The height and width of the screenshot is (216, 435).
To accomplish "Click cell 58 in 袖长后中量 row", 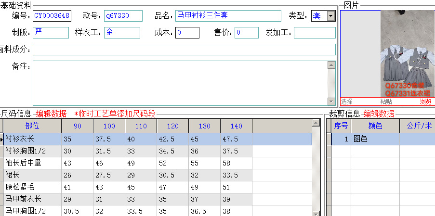I will point(237,163).
